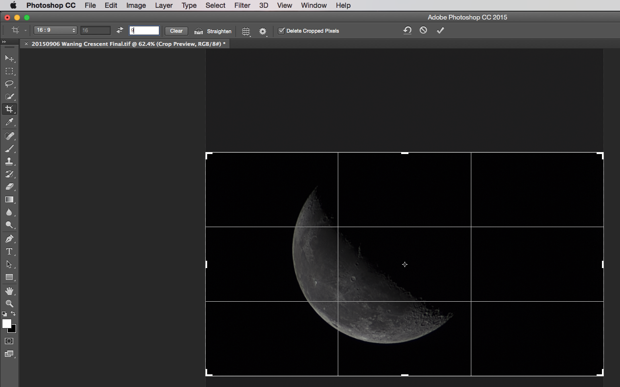The height and width of the screenshot is (387, 620).
Task: Click the Clear button to reset ratio
Action: point(176,31)
